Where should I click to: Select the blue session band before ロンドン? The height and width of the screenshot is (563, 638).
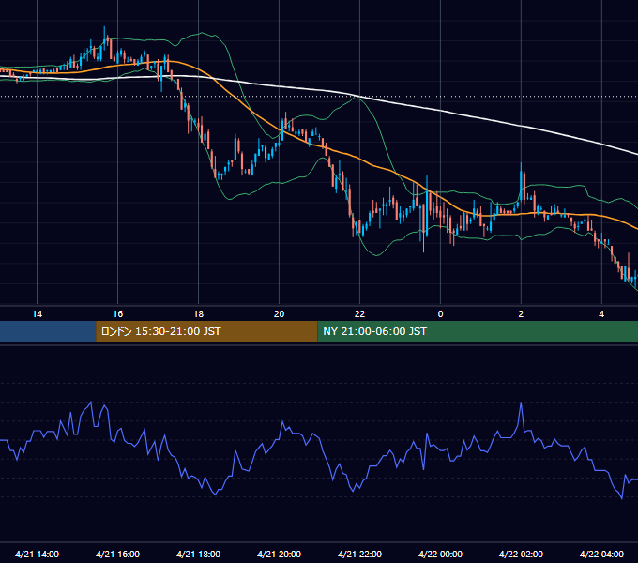pyautogui.click(x=48, y=331)
